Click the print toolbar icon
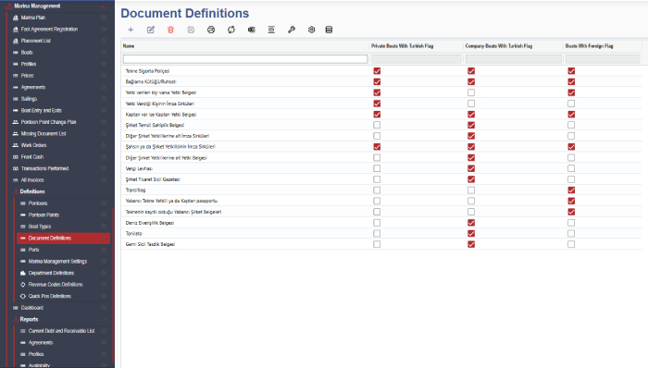Image resolution: width=648 pixels, height=368 pixels. (211, 30)
